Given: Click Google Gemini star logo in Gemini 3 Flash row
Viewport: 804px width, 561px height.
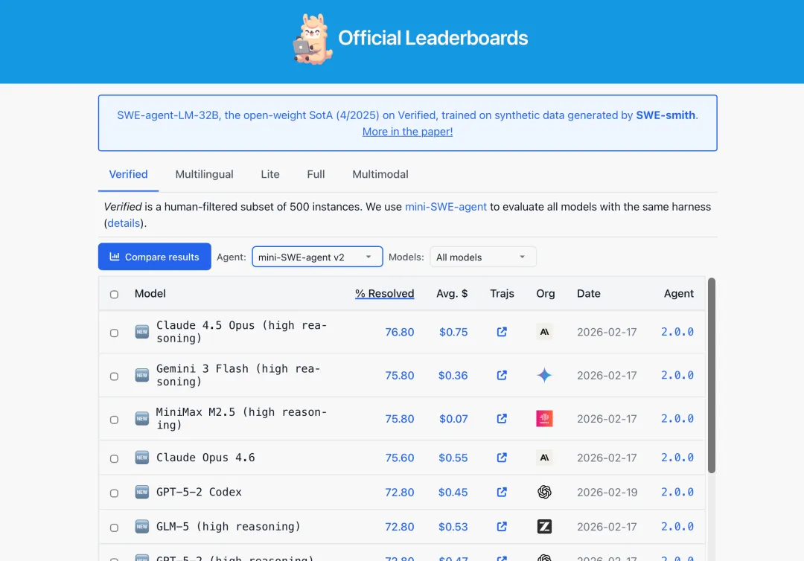Looking at the screenshot, I should pyautogui.click(x=544, y=376).
